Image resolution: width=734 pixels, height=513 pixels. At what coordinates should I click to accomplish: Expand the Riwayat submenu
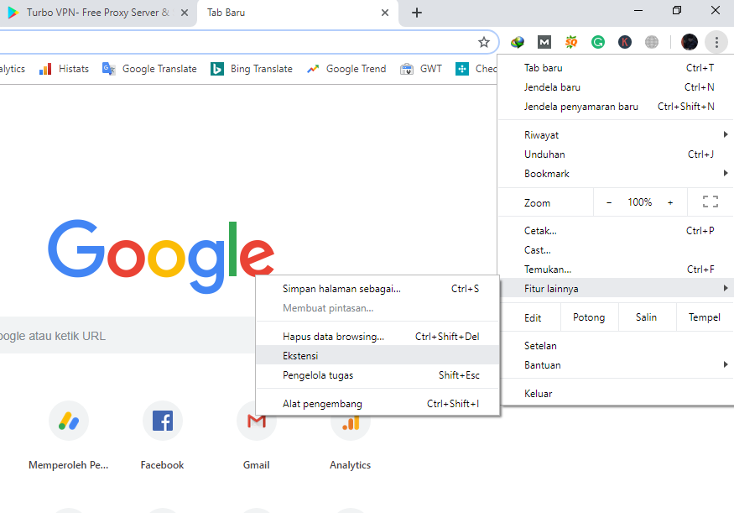616,135
